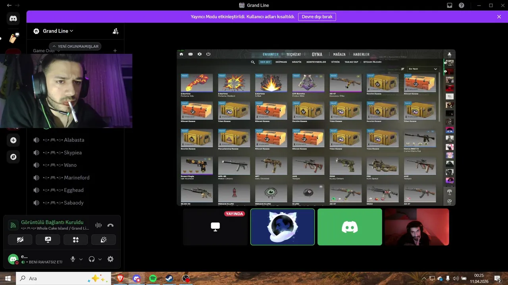508x285 pixels.
Task: Toggle screen sharing button
Action: [48, 239]
